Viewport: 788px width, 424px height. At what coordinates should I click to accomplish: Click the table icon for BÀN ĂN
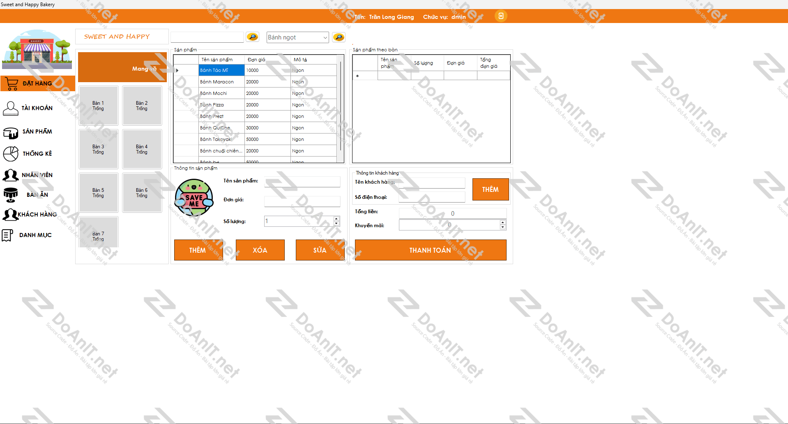[x=11, y=195]
